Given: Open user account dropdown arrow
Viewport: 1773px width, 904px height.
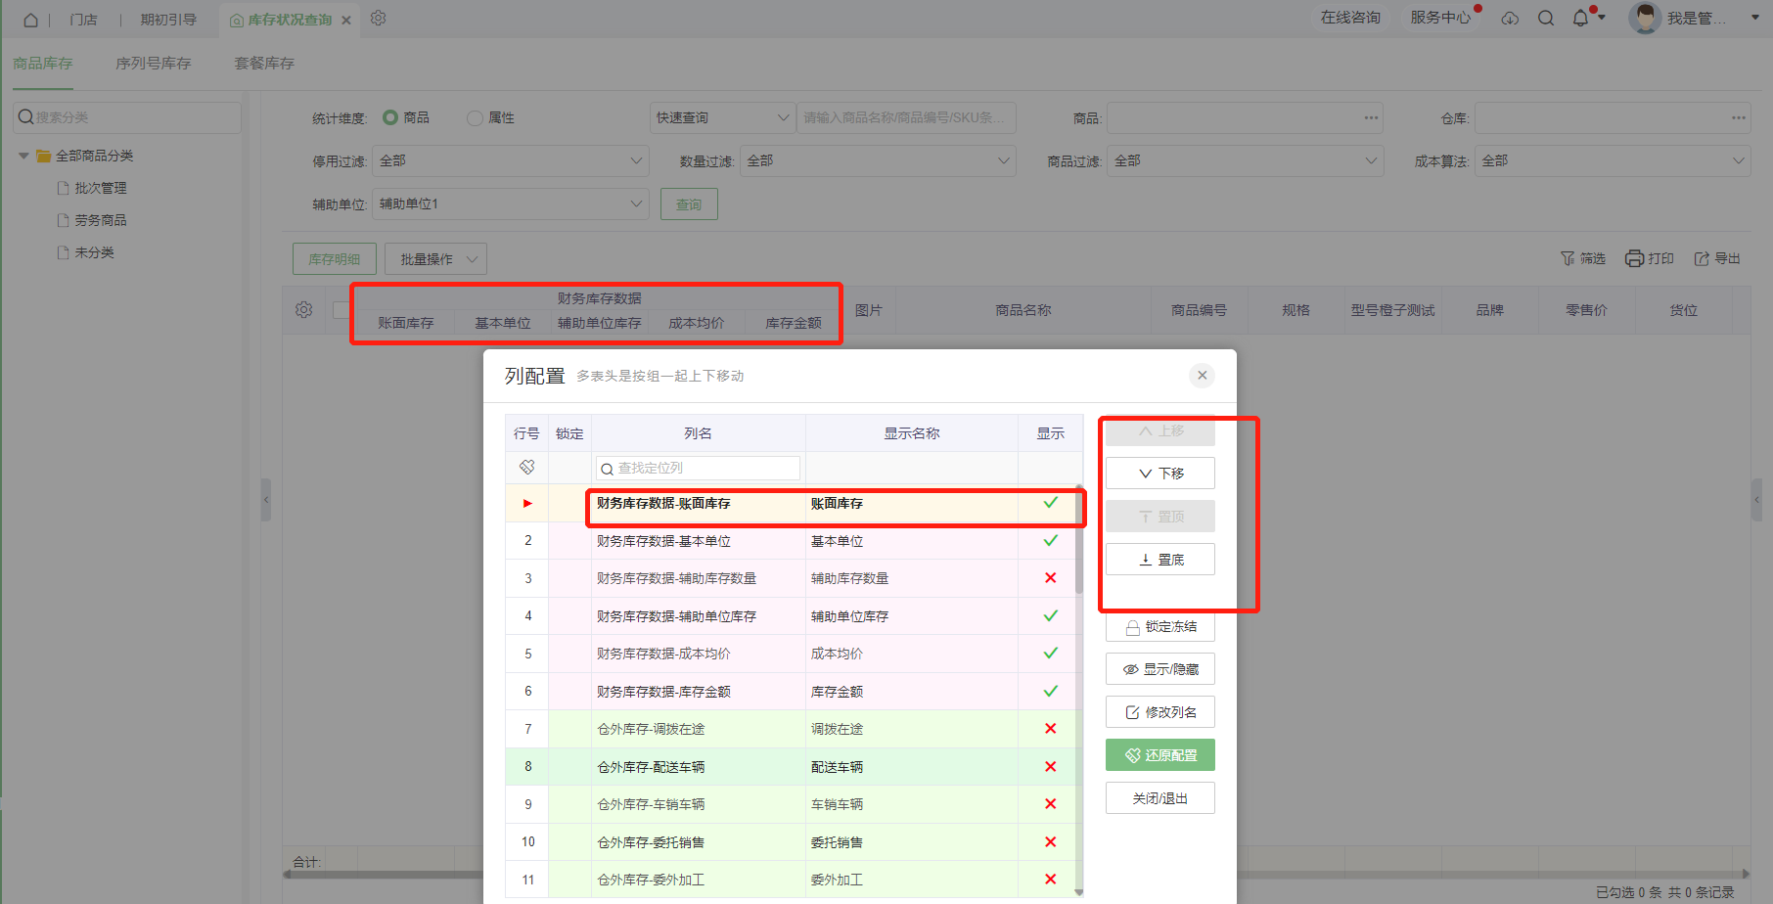Looking at the screenshot, I should tap(1755, 18).
